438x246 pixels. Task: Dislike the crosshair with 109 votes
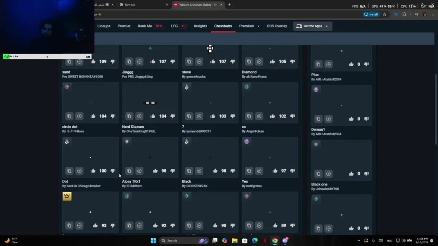113,61
